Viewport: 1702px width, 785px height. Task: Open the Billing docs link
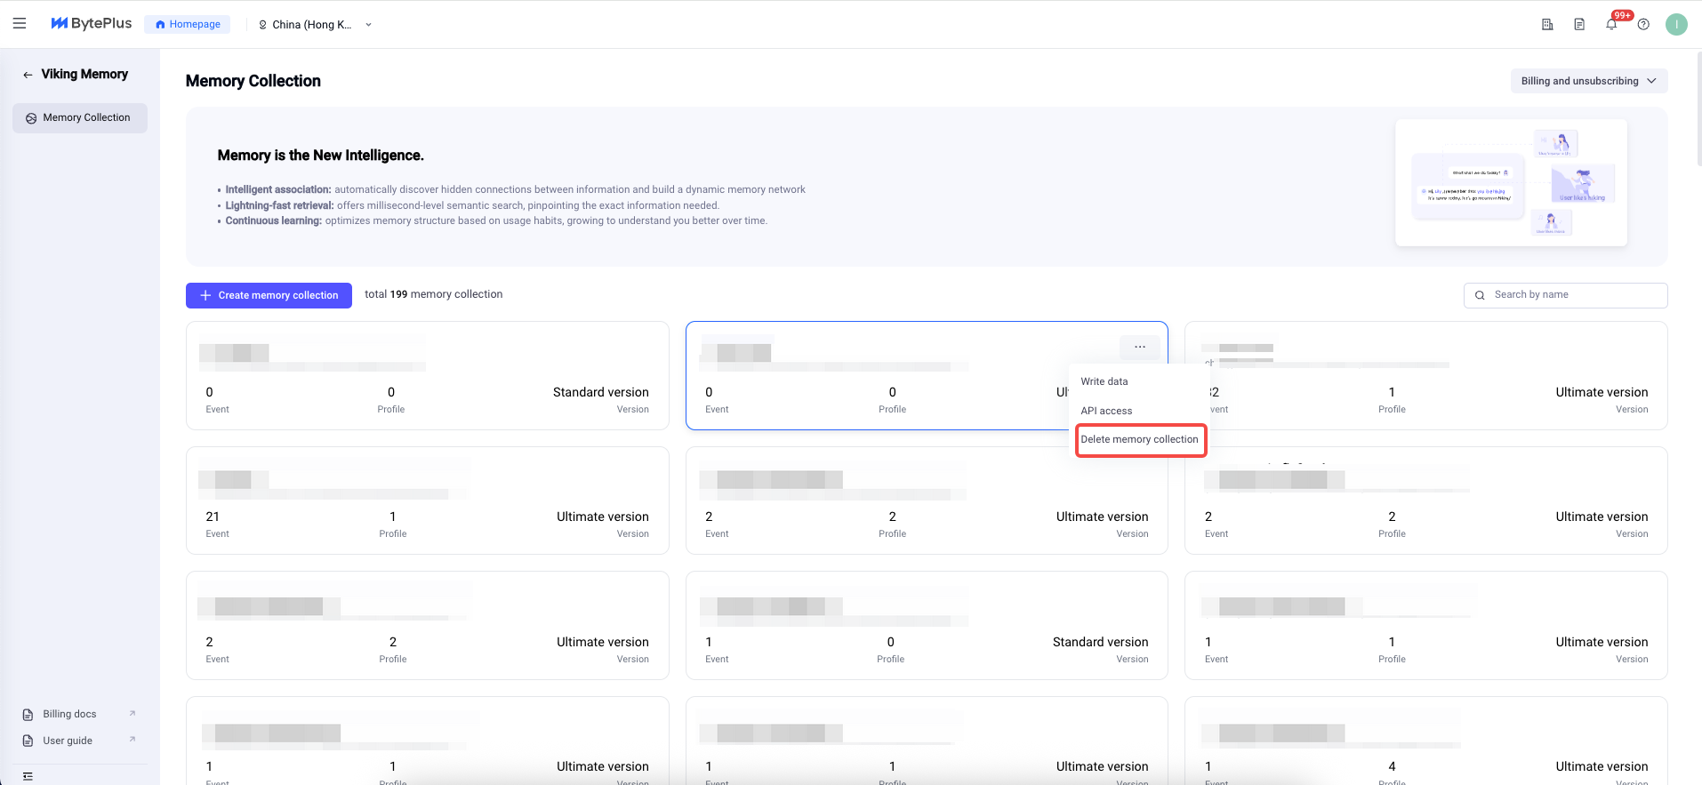70,714
